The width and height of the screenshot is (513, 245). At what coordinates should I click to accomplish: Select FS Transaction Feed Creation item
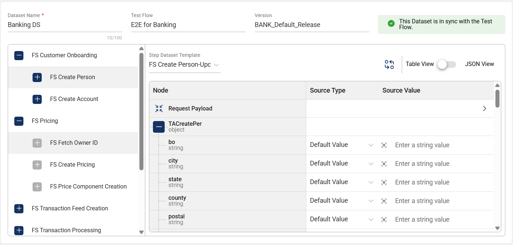(70, 209)
